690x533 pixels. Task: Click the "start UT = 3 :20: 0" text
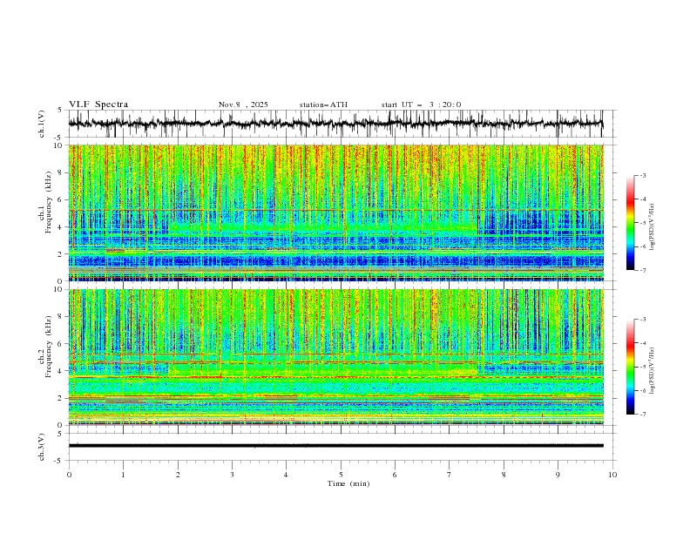click(x=421, y=105)
